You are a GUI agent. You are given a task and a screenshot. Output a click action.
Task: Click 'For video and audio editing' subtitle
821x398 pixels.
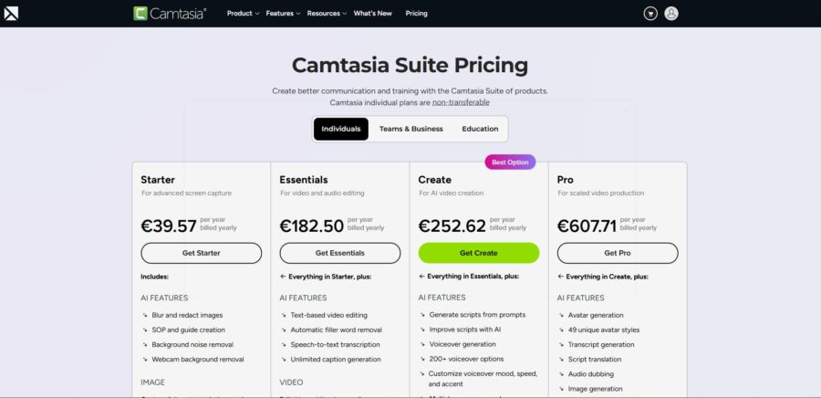[x=322, y=194]
